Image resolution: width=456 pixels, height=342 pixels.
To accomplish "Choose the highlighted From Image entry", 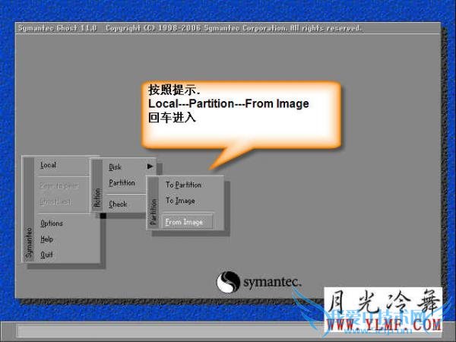I will point(187,222).
